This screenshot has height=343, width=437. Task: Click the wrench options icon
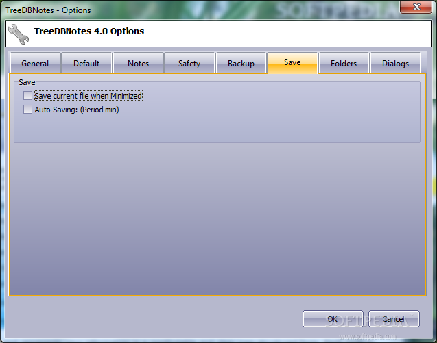coord(19,34)
